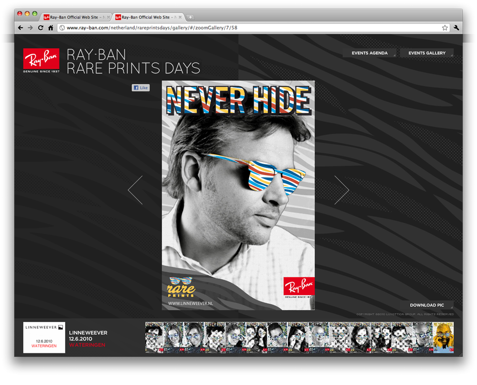Image resolution: width=477 pixels, height=385 pixels.
Task: Select the bald man thumbnail beside the yellow one
Action: (423, 337)
